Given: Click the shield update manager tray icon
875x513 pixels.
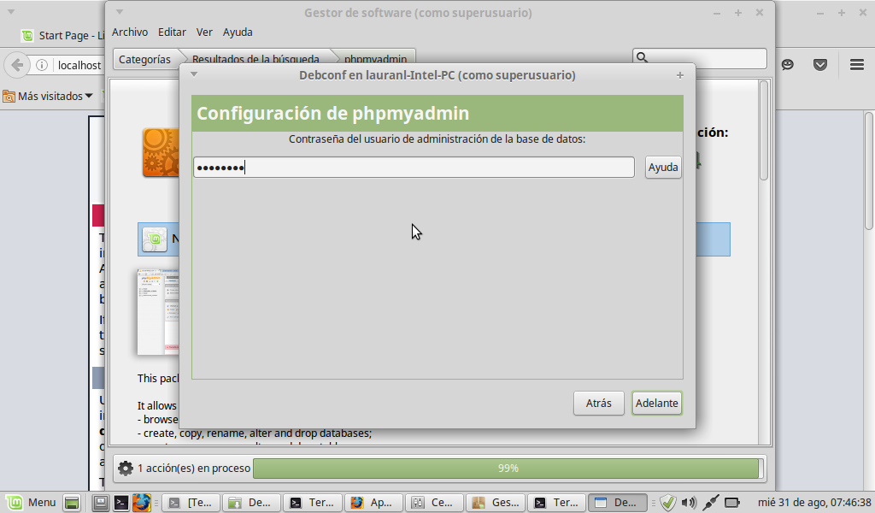Looking at the screenshot, I should [x=668, y=503].
